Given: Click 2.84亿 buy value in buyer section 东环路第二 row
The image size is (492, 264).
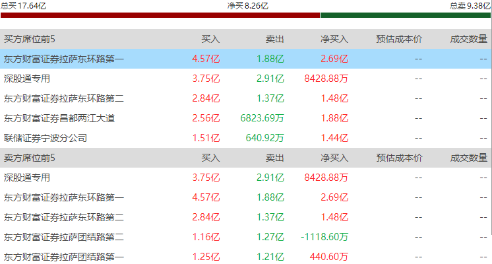Looking at the screenshot, I should click(x=206, y=98).
